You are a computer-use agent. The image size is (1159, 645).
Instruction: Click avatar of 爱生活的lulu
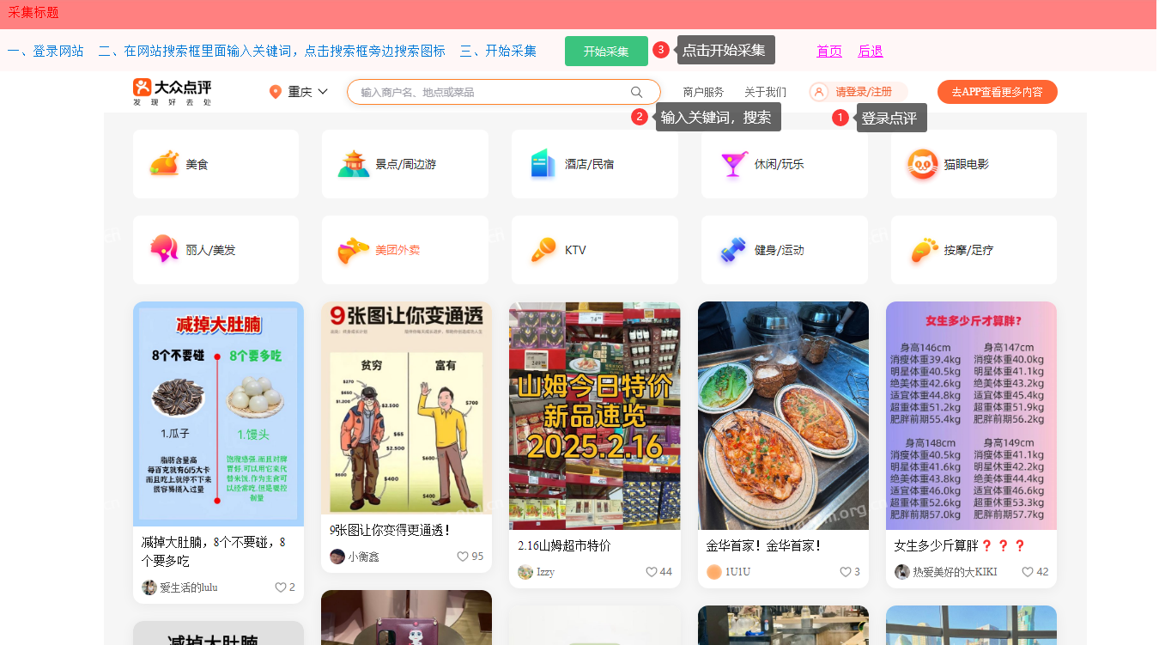pyautogui.click(x=149, y=587)
